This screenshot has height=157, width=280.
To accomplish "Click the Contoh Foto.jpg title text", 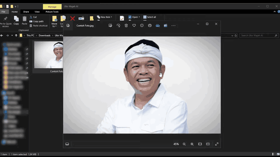I will point(85,26).
